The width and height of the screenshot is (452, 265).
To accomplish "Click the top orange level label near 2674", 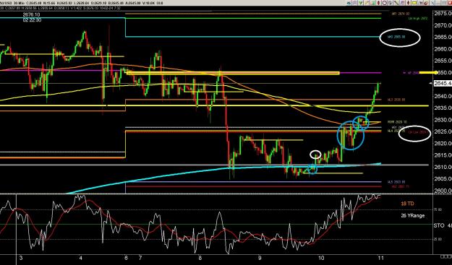I will (x=401, y=13).
